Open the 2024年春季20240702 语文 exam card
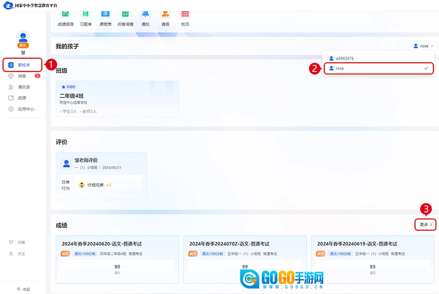This screenshot has width=439, height=294. coord(245,259)
